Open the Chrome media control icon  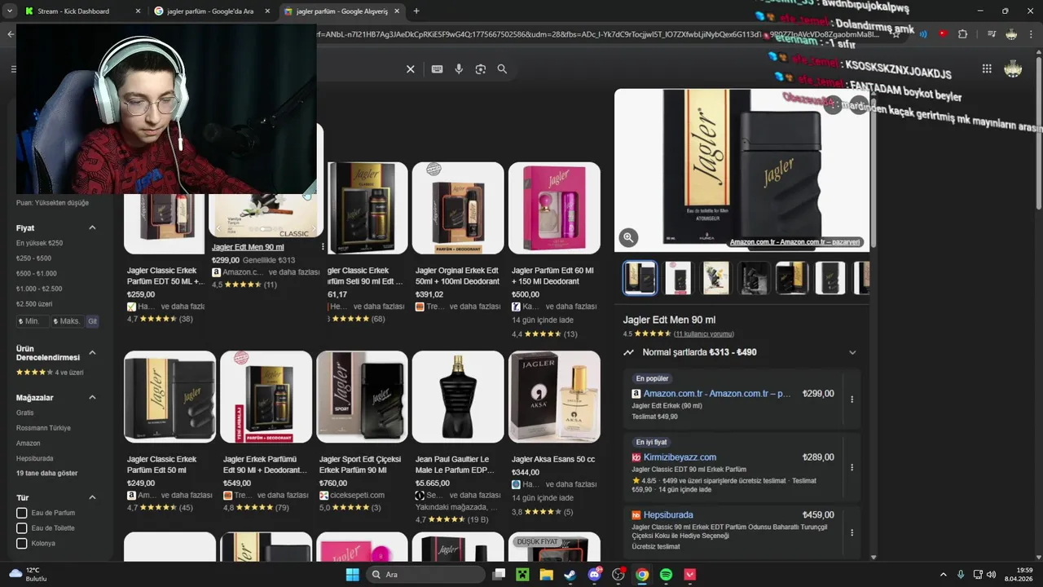992,34
